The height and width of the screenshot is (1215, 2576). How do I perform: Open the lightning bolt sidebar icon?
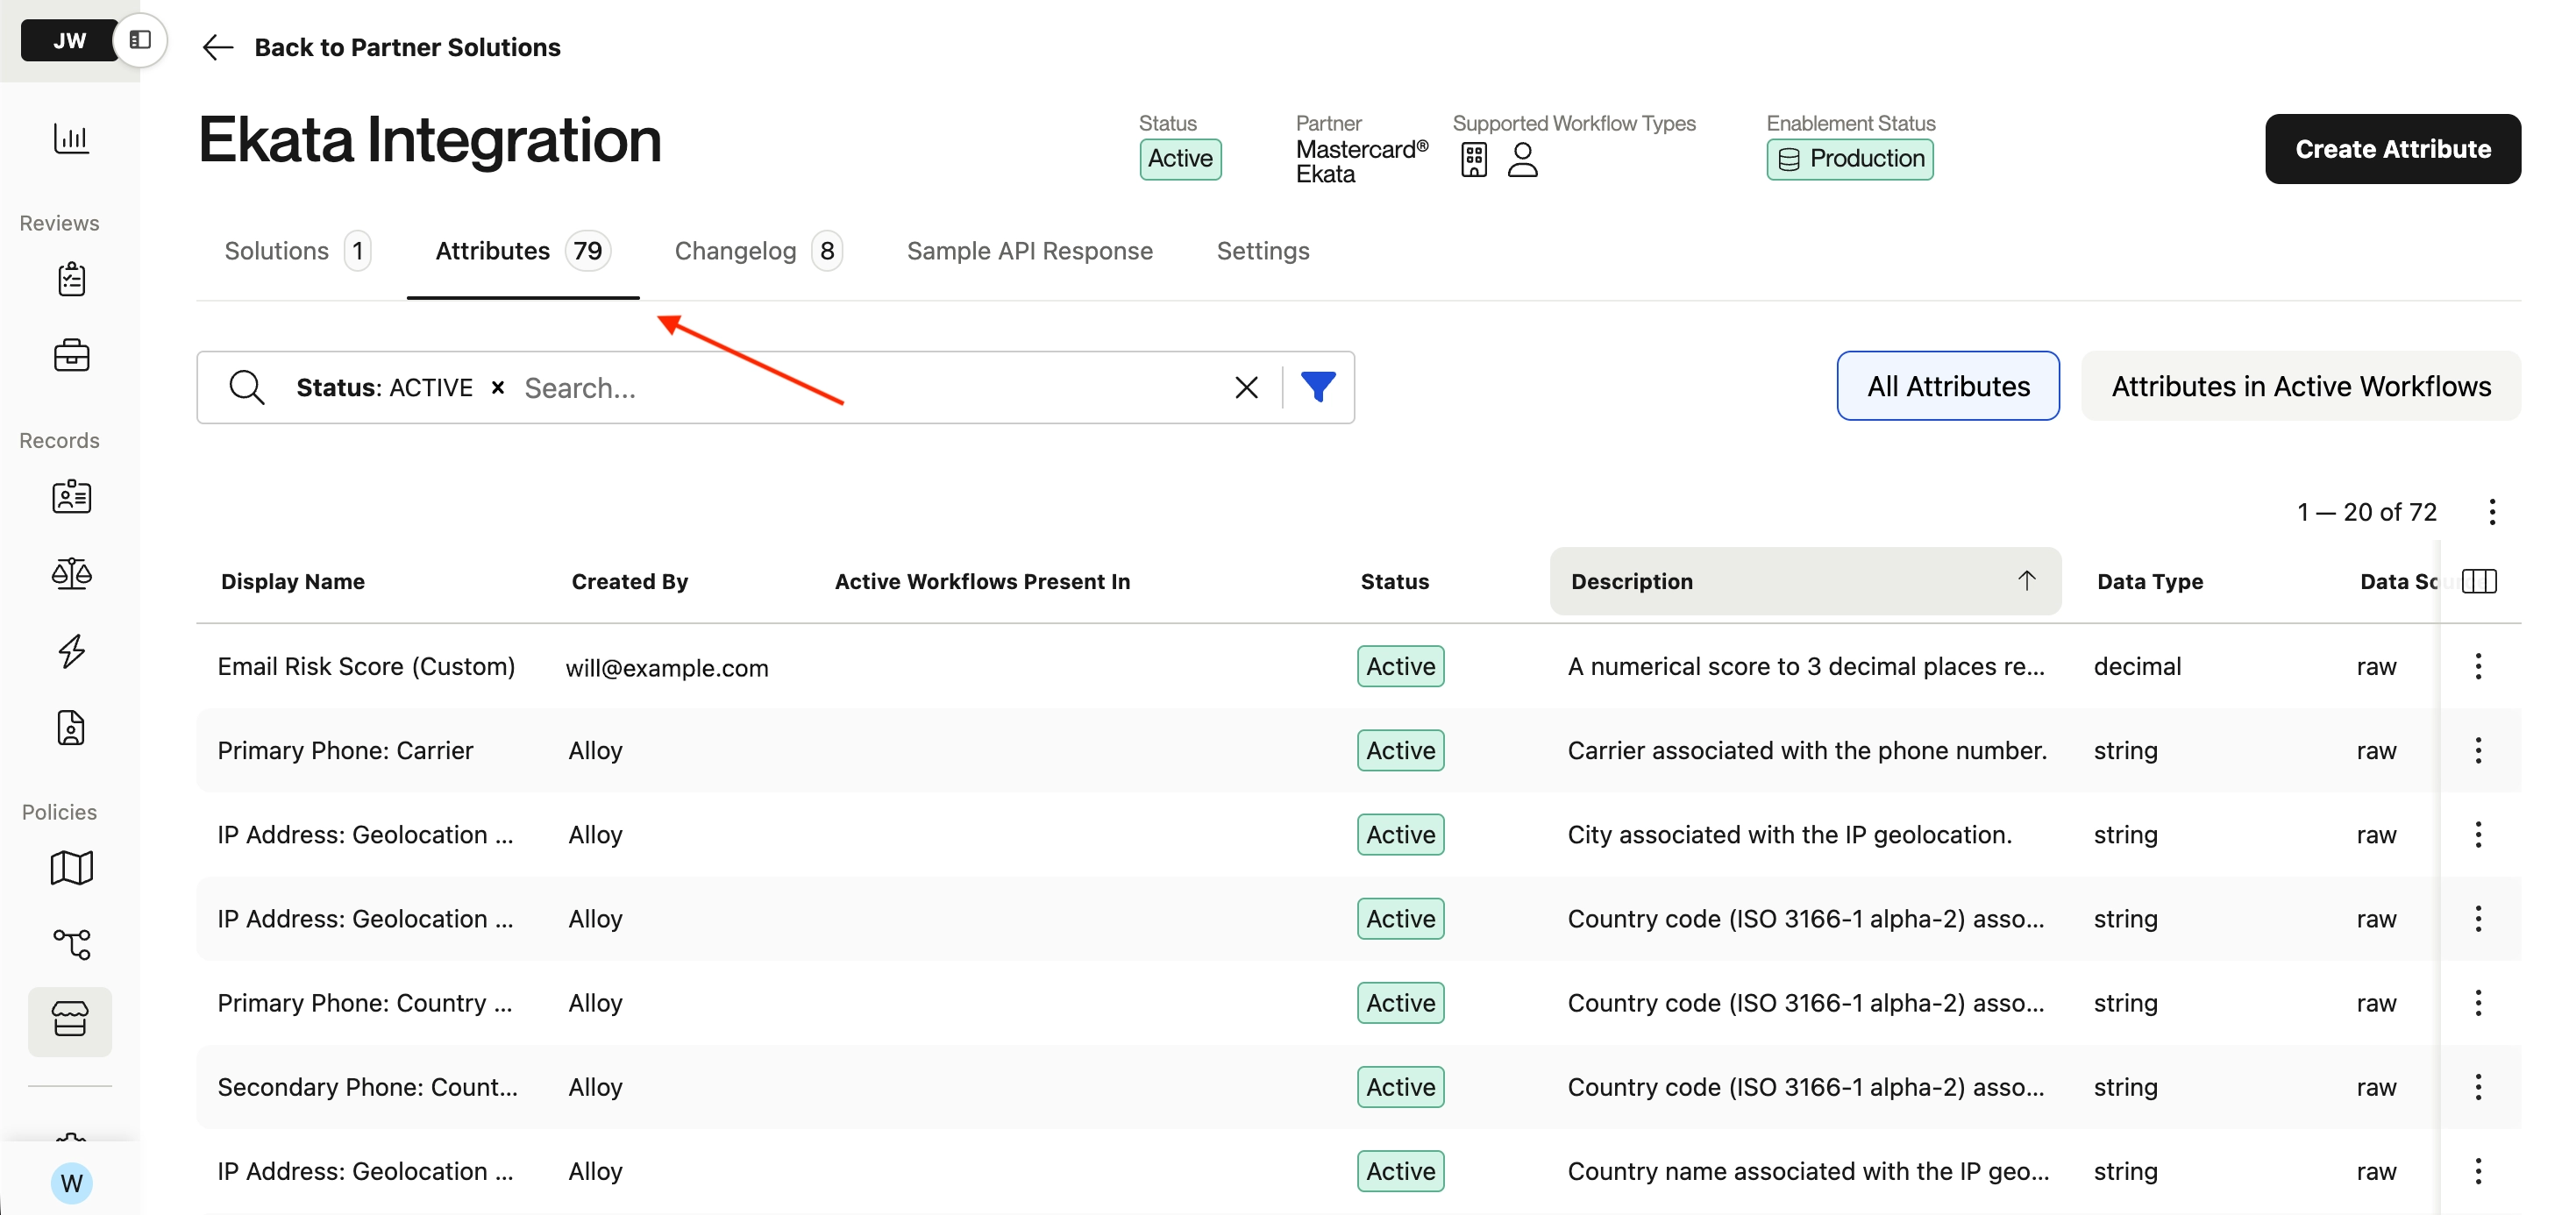pyautogui.click(x=71, y=651)
